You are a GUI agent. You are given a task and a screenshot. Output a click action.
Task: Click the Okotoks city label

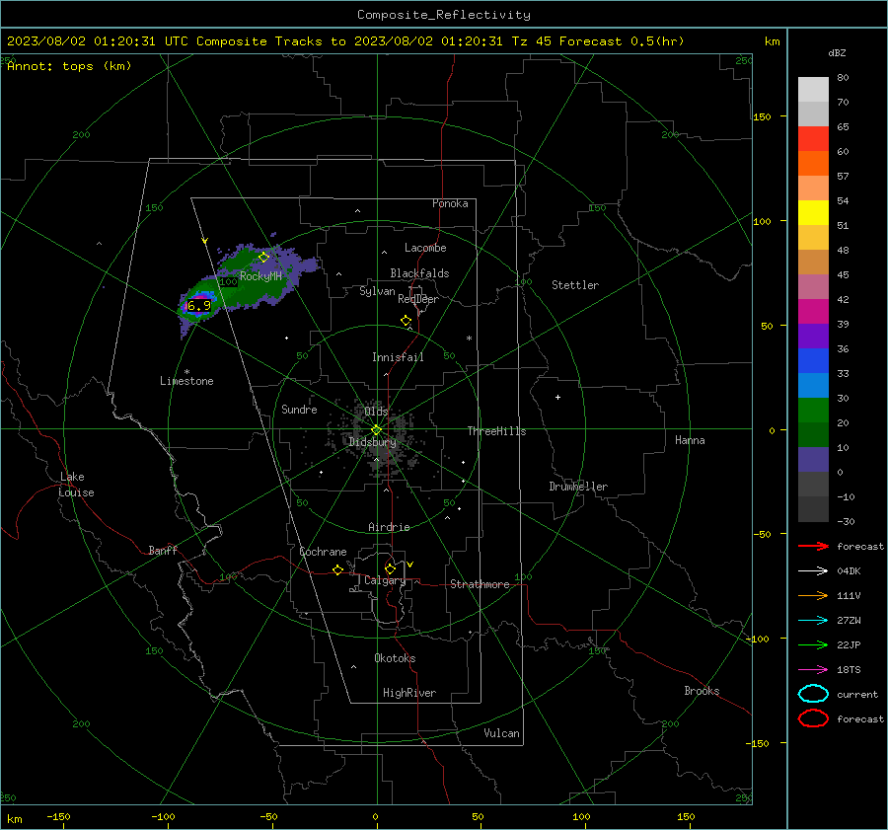point(395,658)
